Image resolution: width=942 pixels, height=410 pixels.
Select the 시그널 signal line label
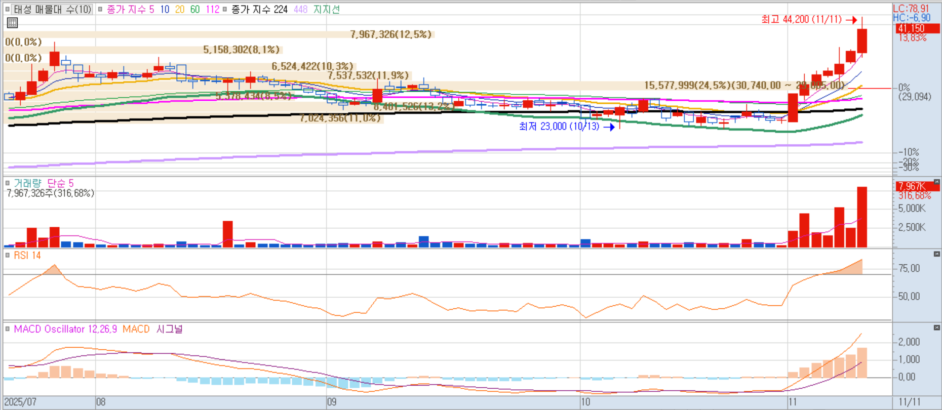click(x=169, y=329)
